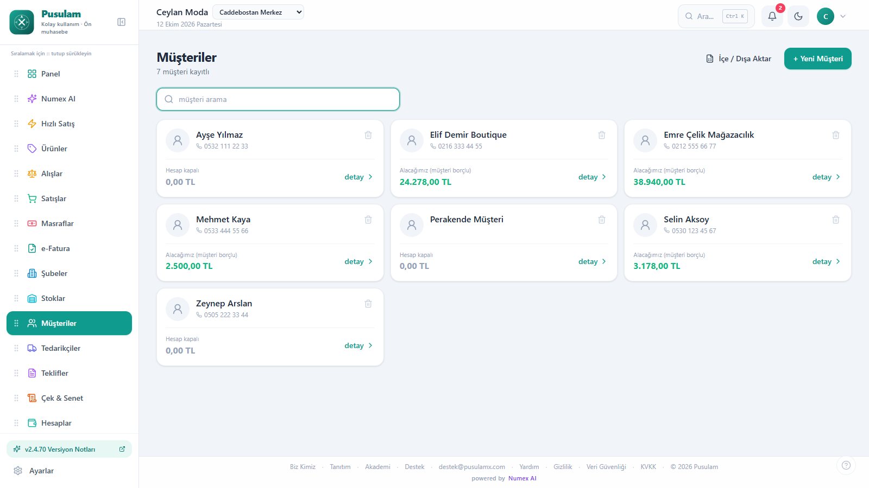Click the Alışlar scale icon

pyautogui.click(x=32, y=174)
